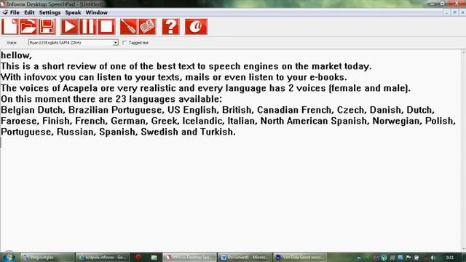Screen dimensions: 466x262
Task: Open voice settings via screwdriver icon
Action: [x=128, y=27]
